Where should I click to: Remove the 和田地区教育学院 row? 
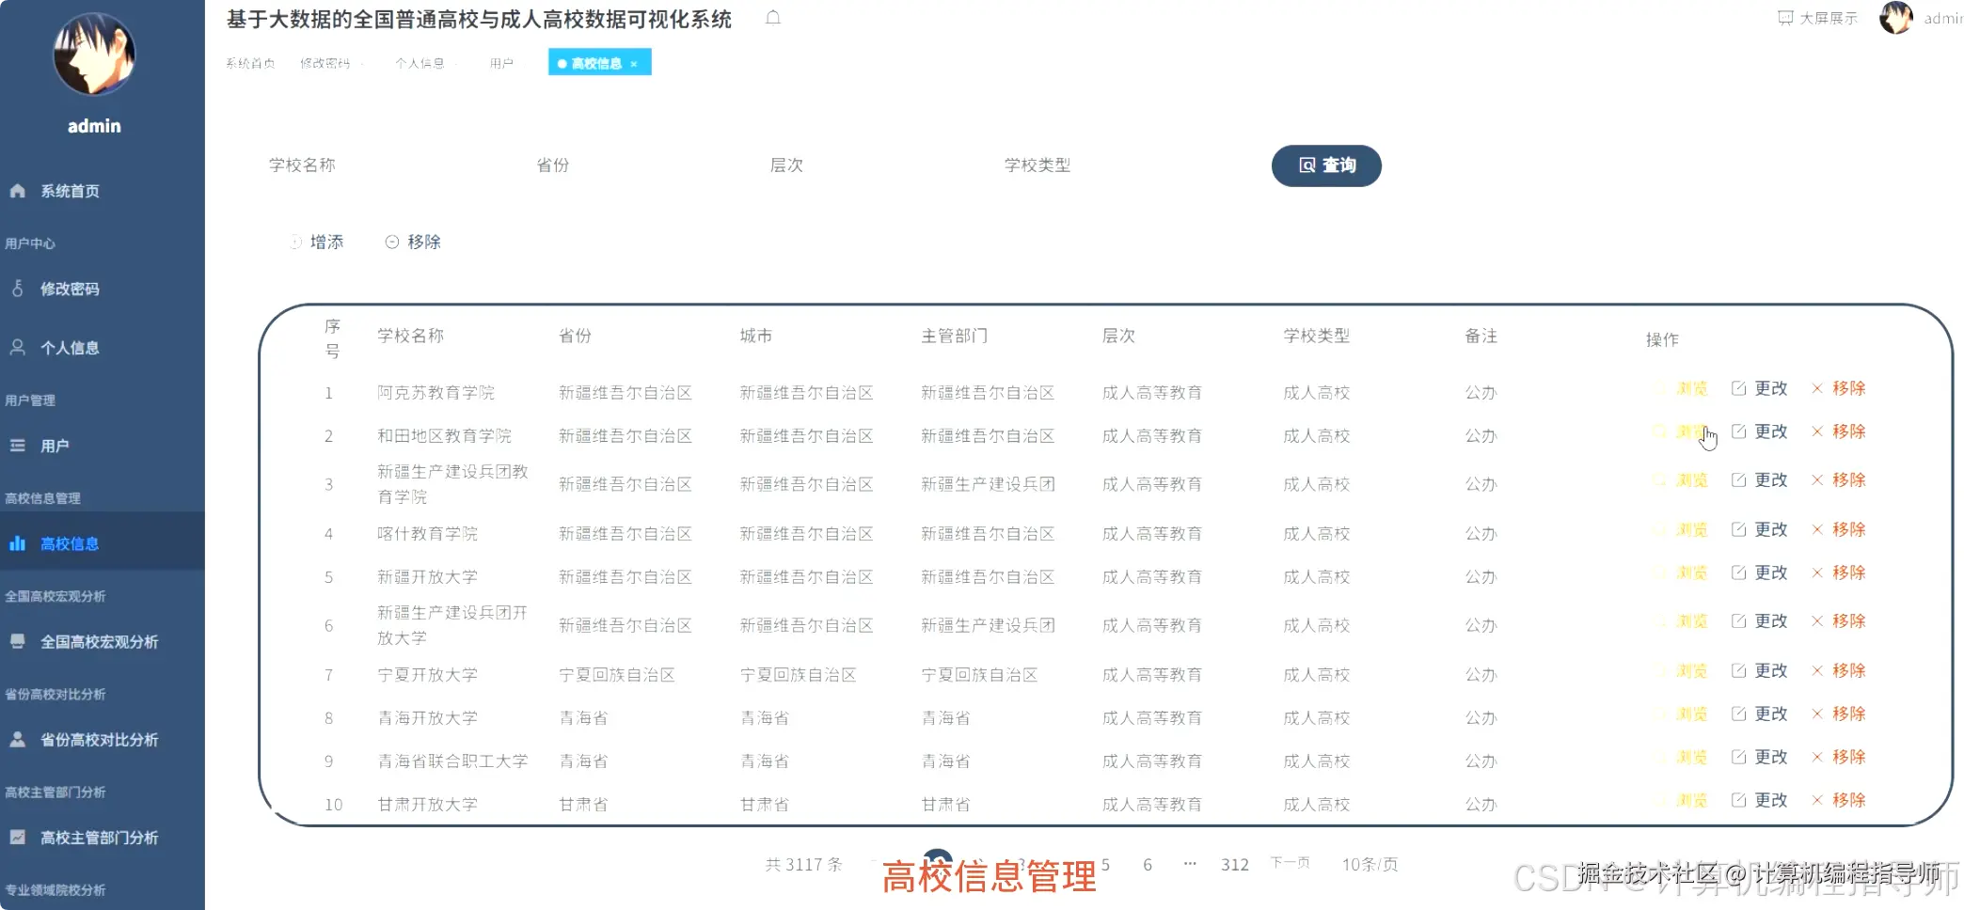(1839, 431)
